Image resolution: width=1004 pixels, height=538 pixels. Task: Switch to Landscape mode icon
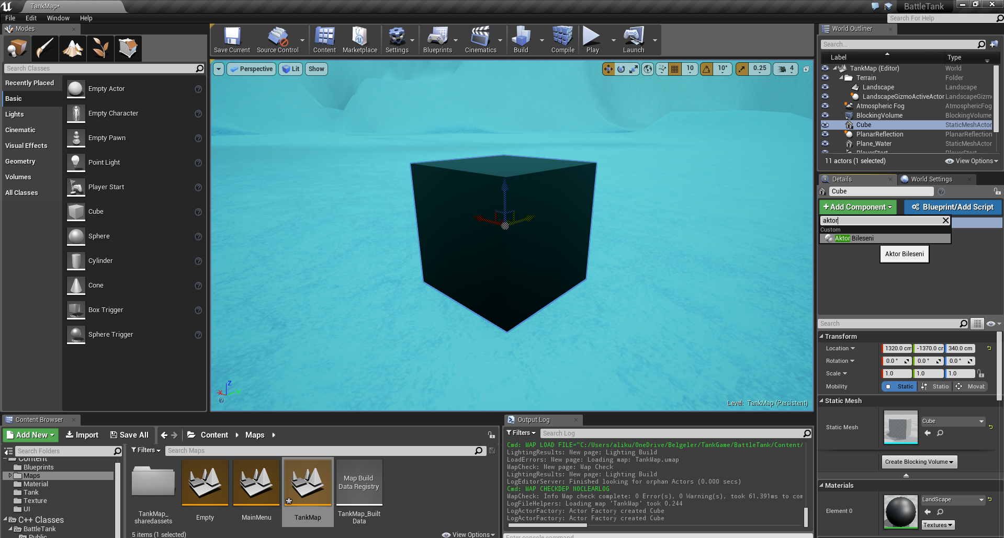(x=73, y=48)
